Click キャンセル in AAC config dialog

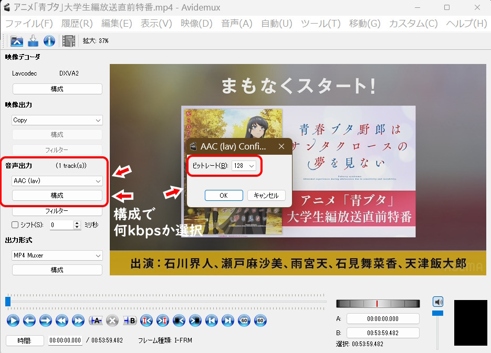point(266,196)
